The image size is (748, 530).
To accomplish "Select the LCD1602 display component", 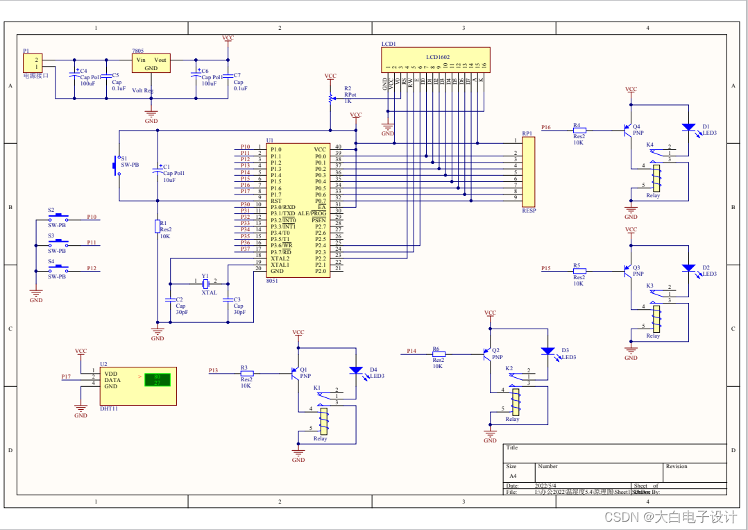I will coord(436,62).
